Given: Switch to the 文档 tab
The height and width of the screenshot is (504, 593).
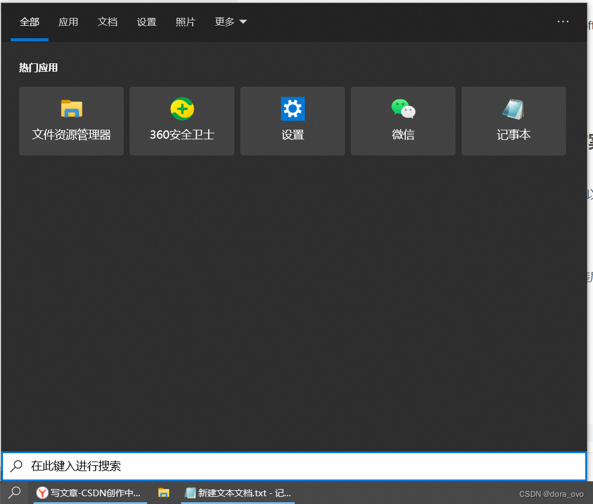Looking at the screenshot, I should (108, 22).
